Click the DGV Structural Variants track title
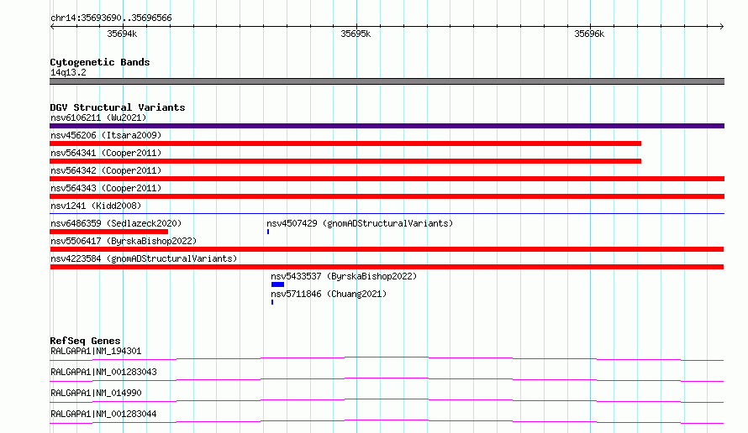The height and width of the screenshot is (433, 748). (118, 107)
